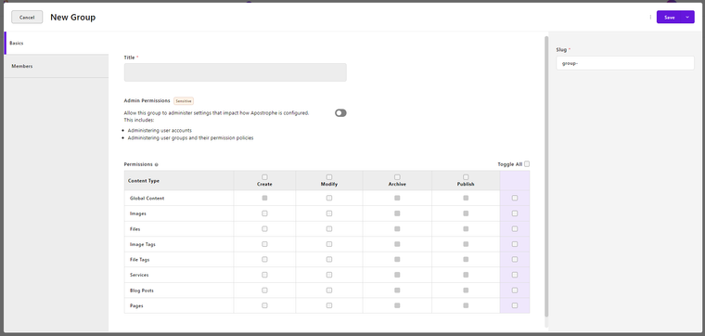Click into the Slug text field
The width and height of the screenshot is (705, 336).
pyautogui.click(x=625, y=63)
